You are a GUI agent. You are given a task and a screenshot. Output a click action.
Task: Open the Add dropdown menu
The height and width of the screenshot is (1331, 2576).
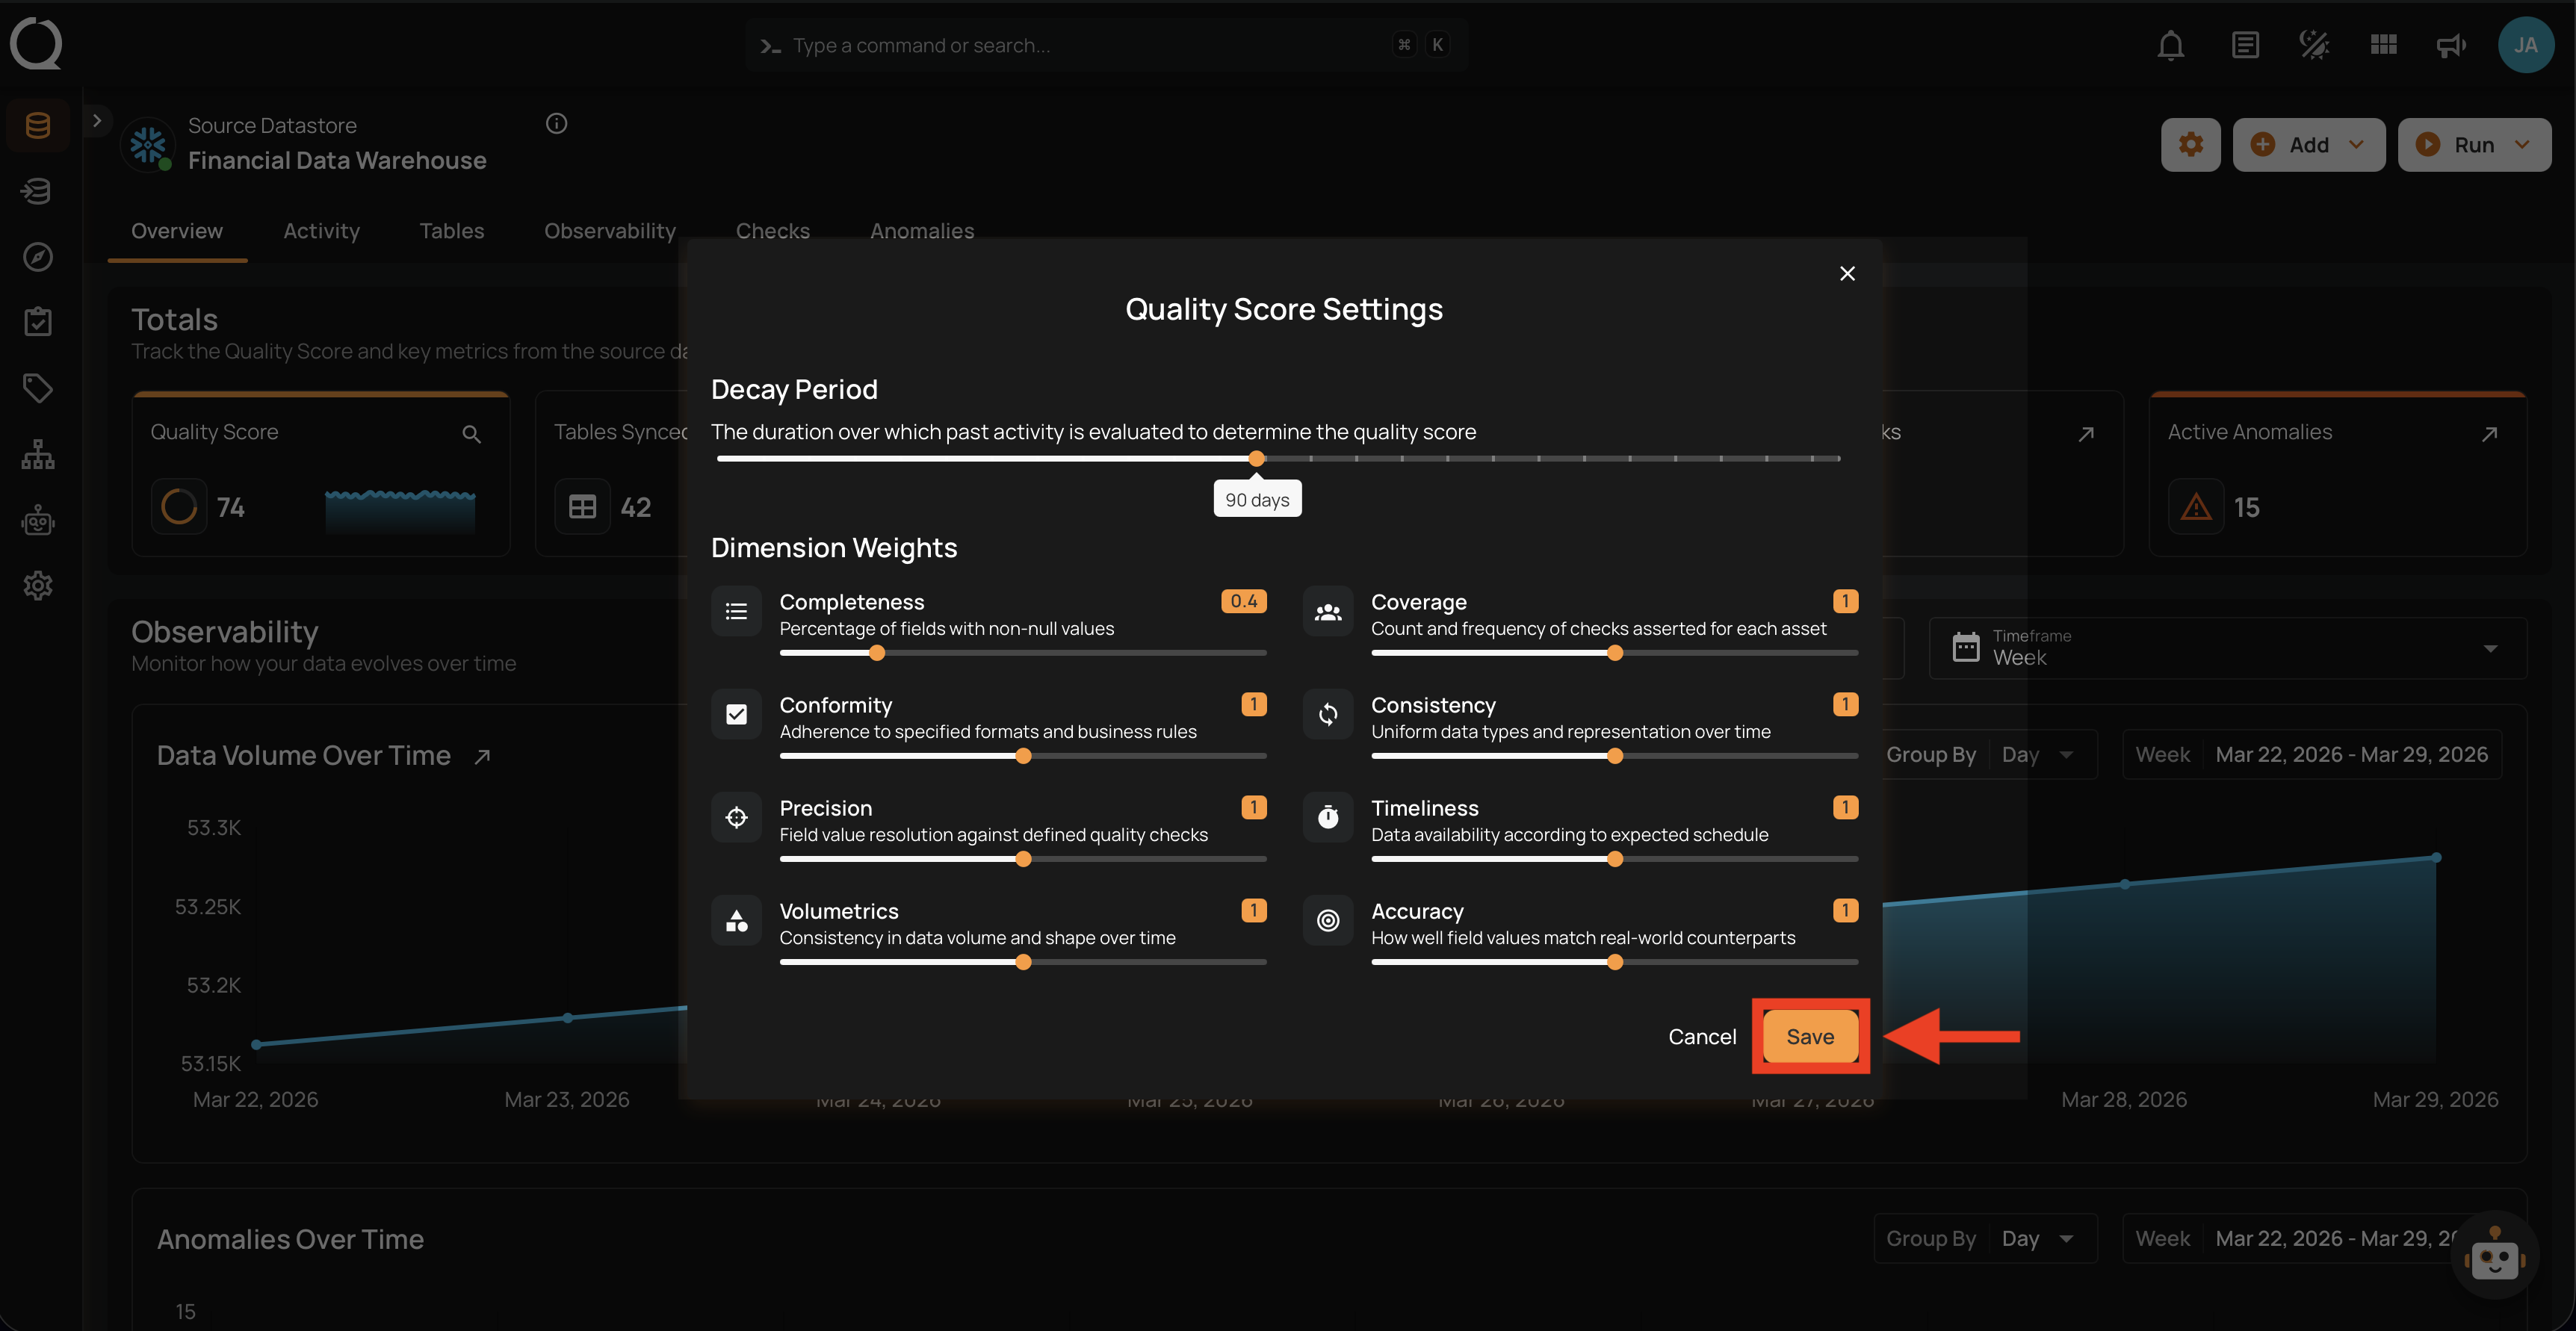(2308, 145)
